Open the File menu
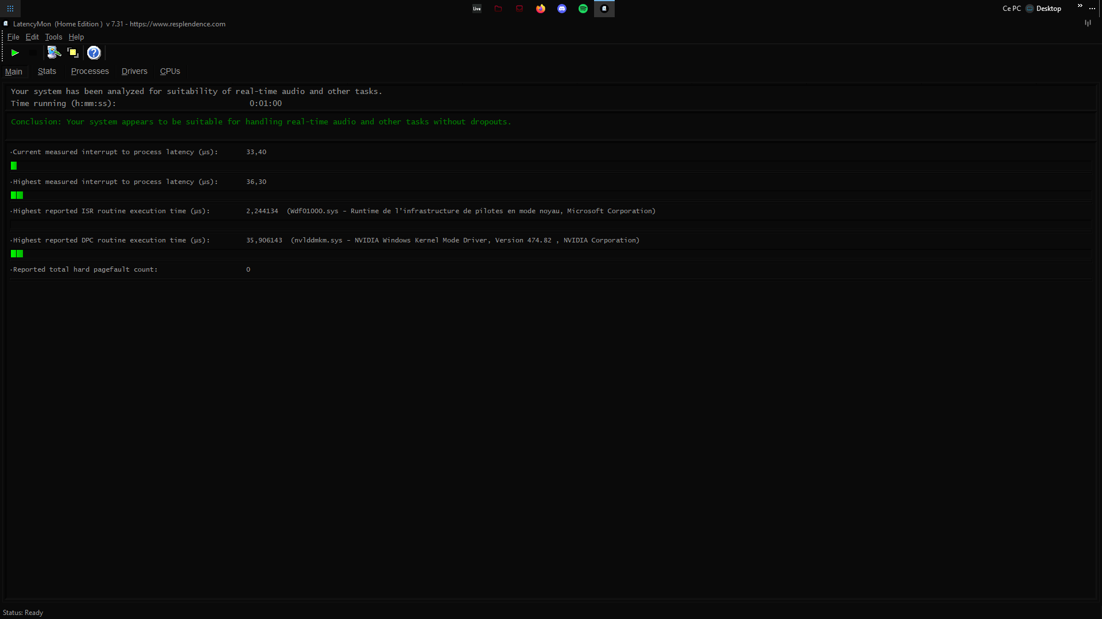The height and width of the screenshot is (619, 1102). (x=13, y=37)
